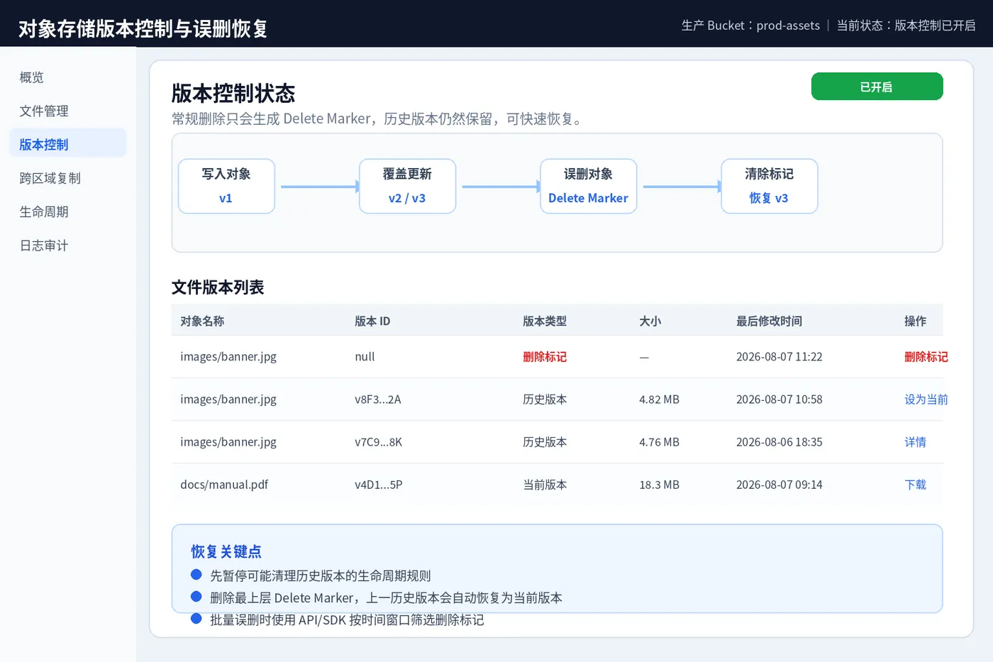Click size value 4.82 MB
Screen dimensions: 993x662
[659, 399]
